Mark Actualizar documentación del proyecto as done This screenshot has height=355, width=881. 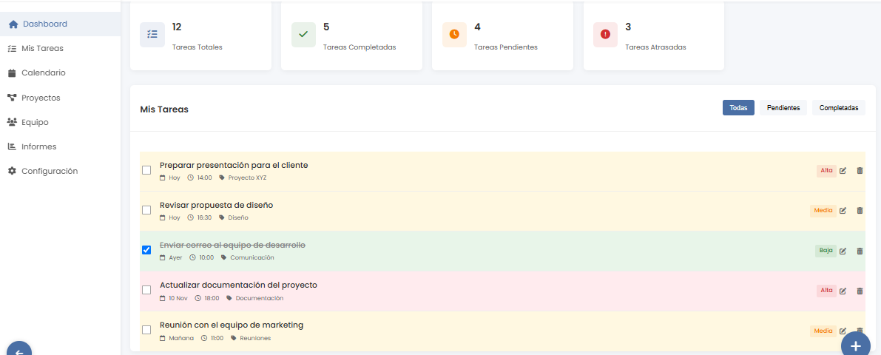point(146,290)
